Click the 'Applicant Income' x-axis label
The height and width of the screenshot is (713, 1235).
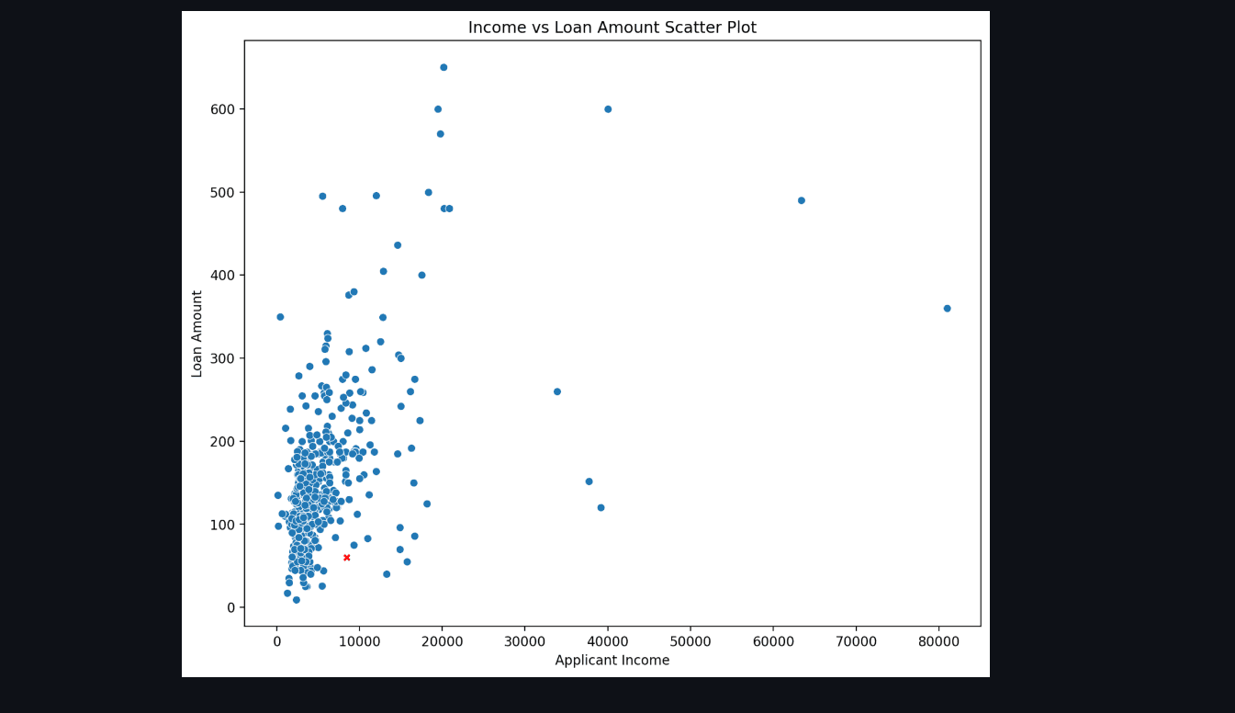612,661
